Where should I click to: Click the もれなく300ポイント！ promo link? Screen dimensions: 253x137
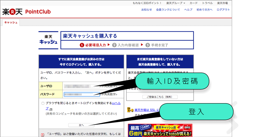click(x=147, y=3)
